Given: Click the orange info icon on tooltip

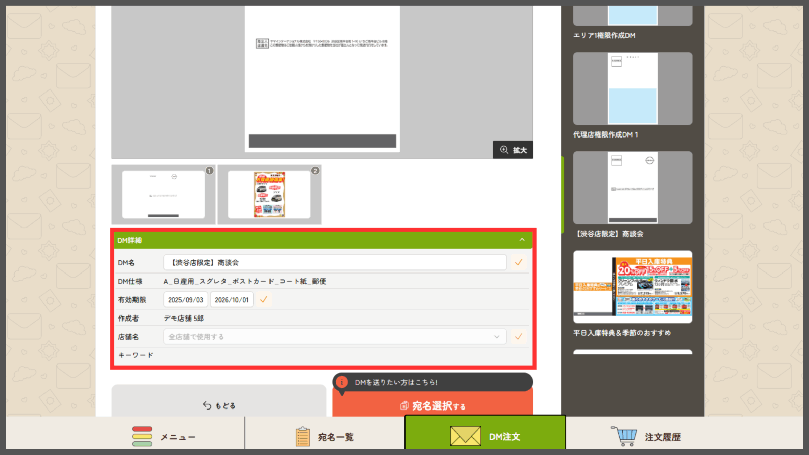Looking at the screenshot, I should point(342,382).
